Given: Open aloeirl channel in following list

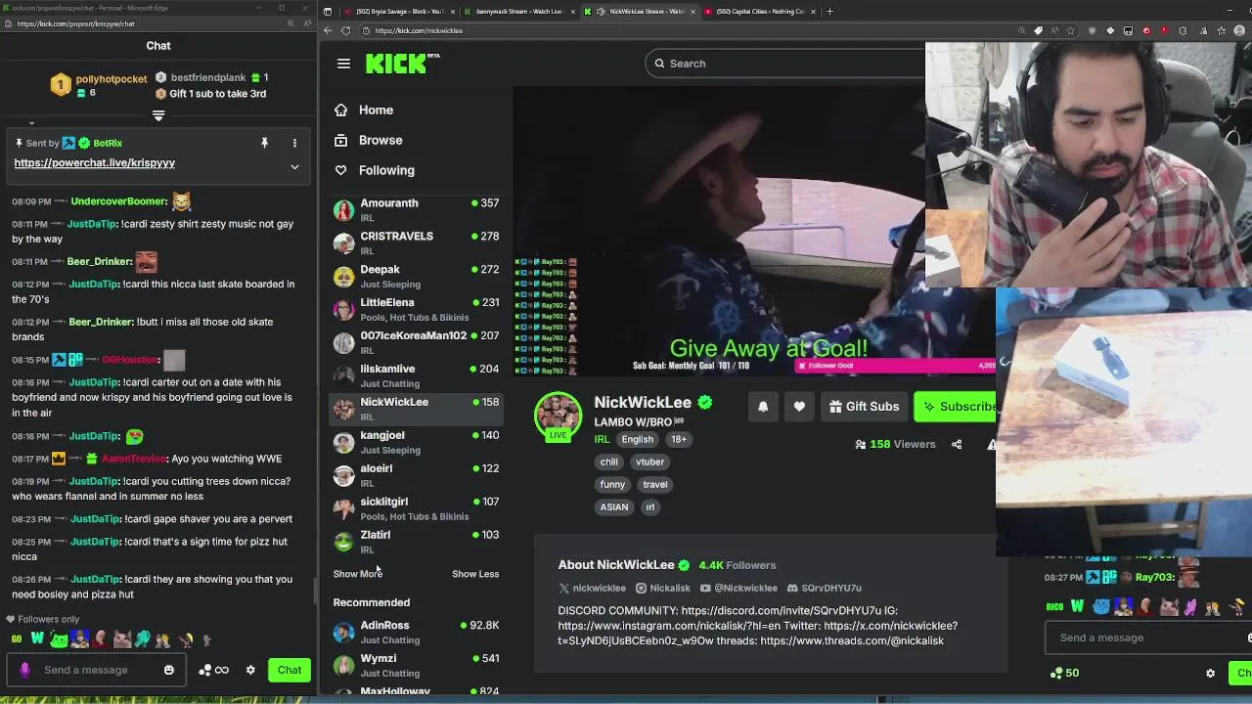Looking at the screenshot, I should pos(416,475).
